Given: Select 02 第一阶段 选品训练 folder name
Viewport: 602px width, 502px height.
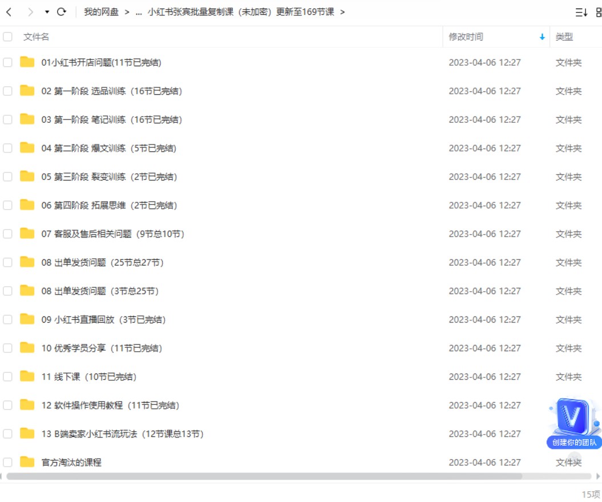Looking at the screenshot, I should (112, 91).
